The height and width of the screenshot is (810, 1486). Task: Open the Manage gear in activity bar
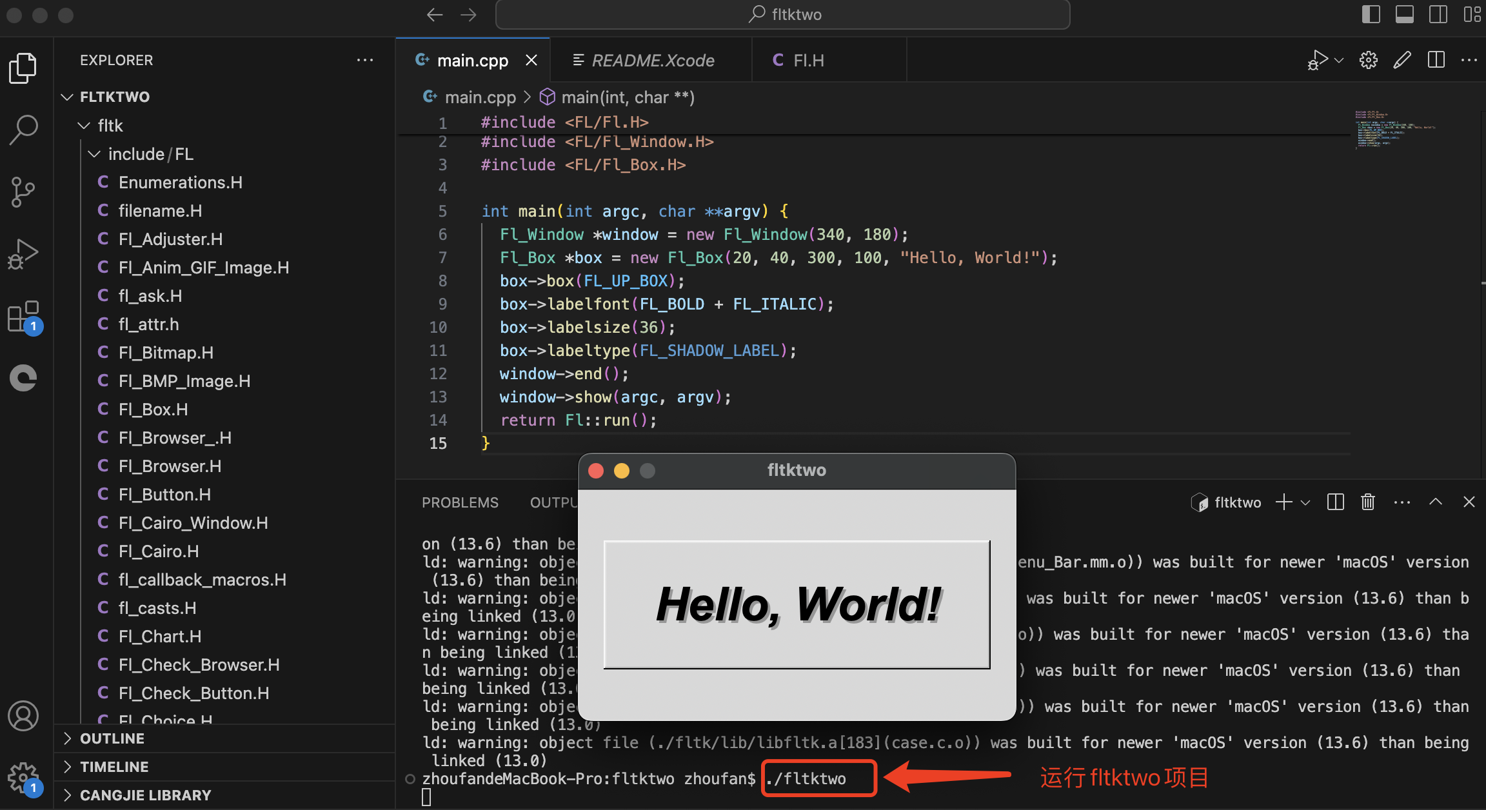[25, 778]
